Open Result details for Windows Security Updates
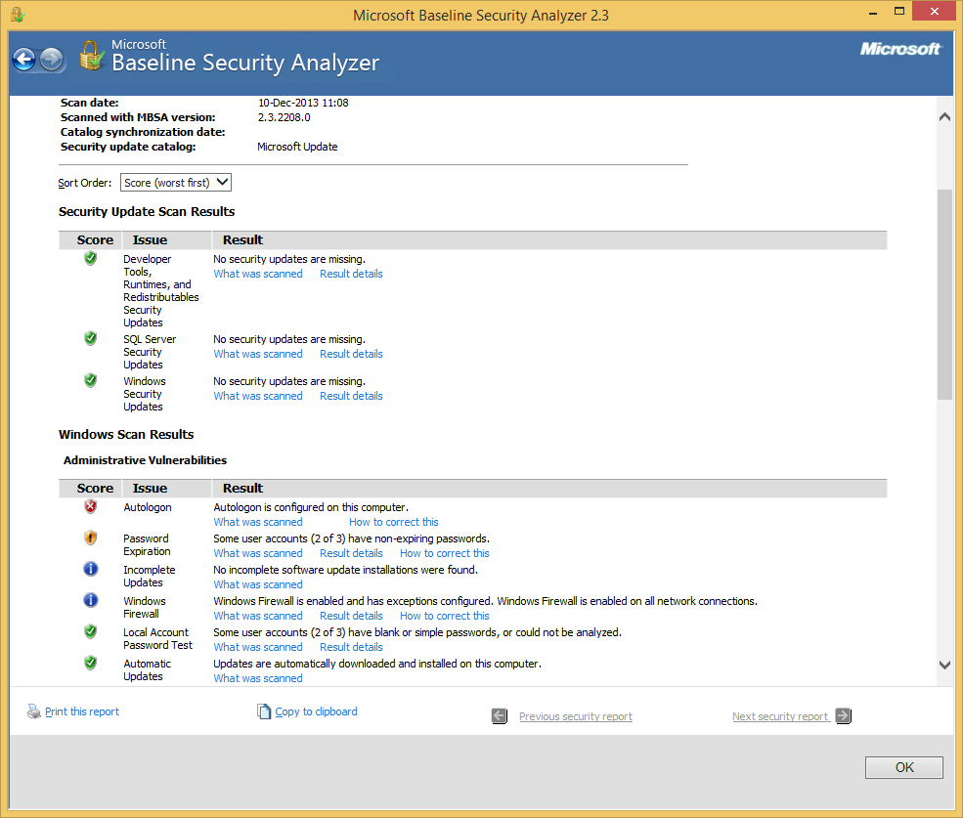 pyautogui.click(x=350, y=395)
